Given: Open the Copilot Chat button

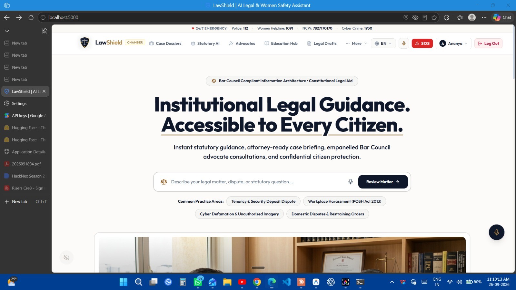Looking at the screenshot, I should click(x=502, y=17).
